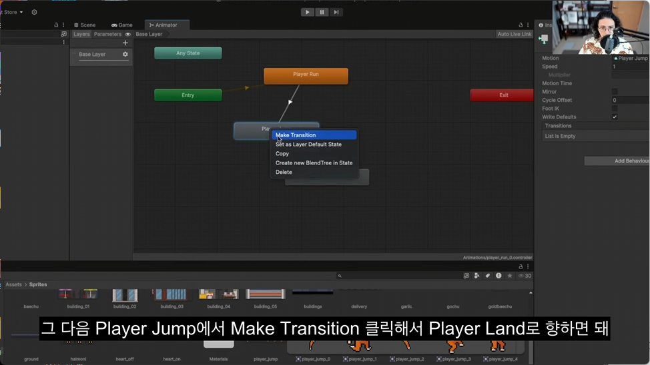Click Sprites in the project breadcrumb

coord(38,284)
